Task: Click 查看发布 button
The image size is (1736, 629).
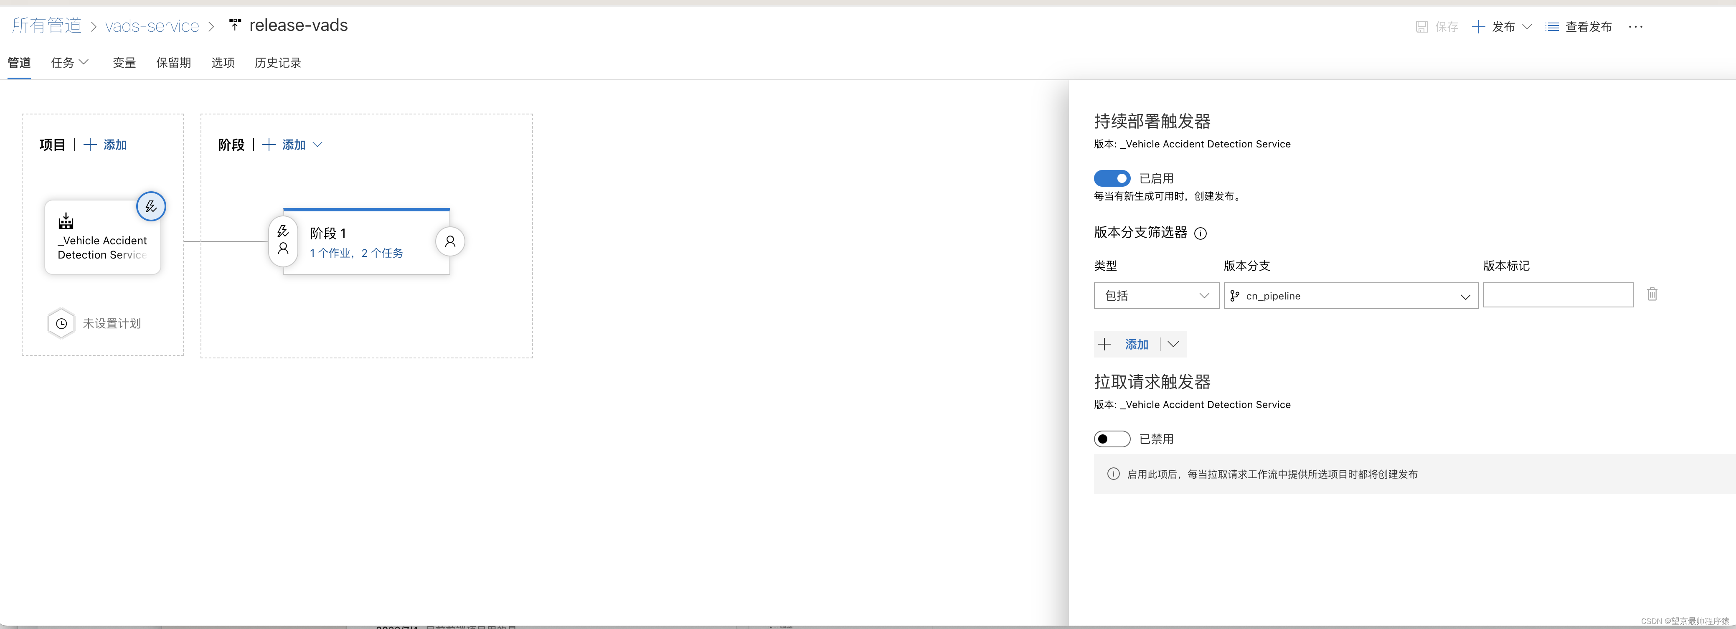Action: (x=1579, y=27)
